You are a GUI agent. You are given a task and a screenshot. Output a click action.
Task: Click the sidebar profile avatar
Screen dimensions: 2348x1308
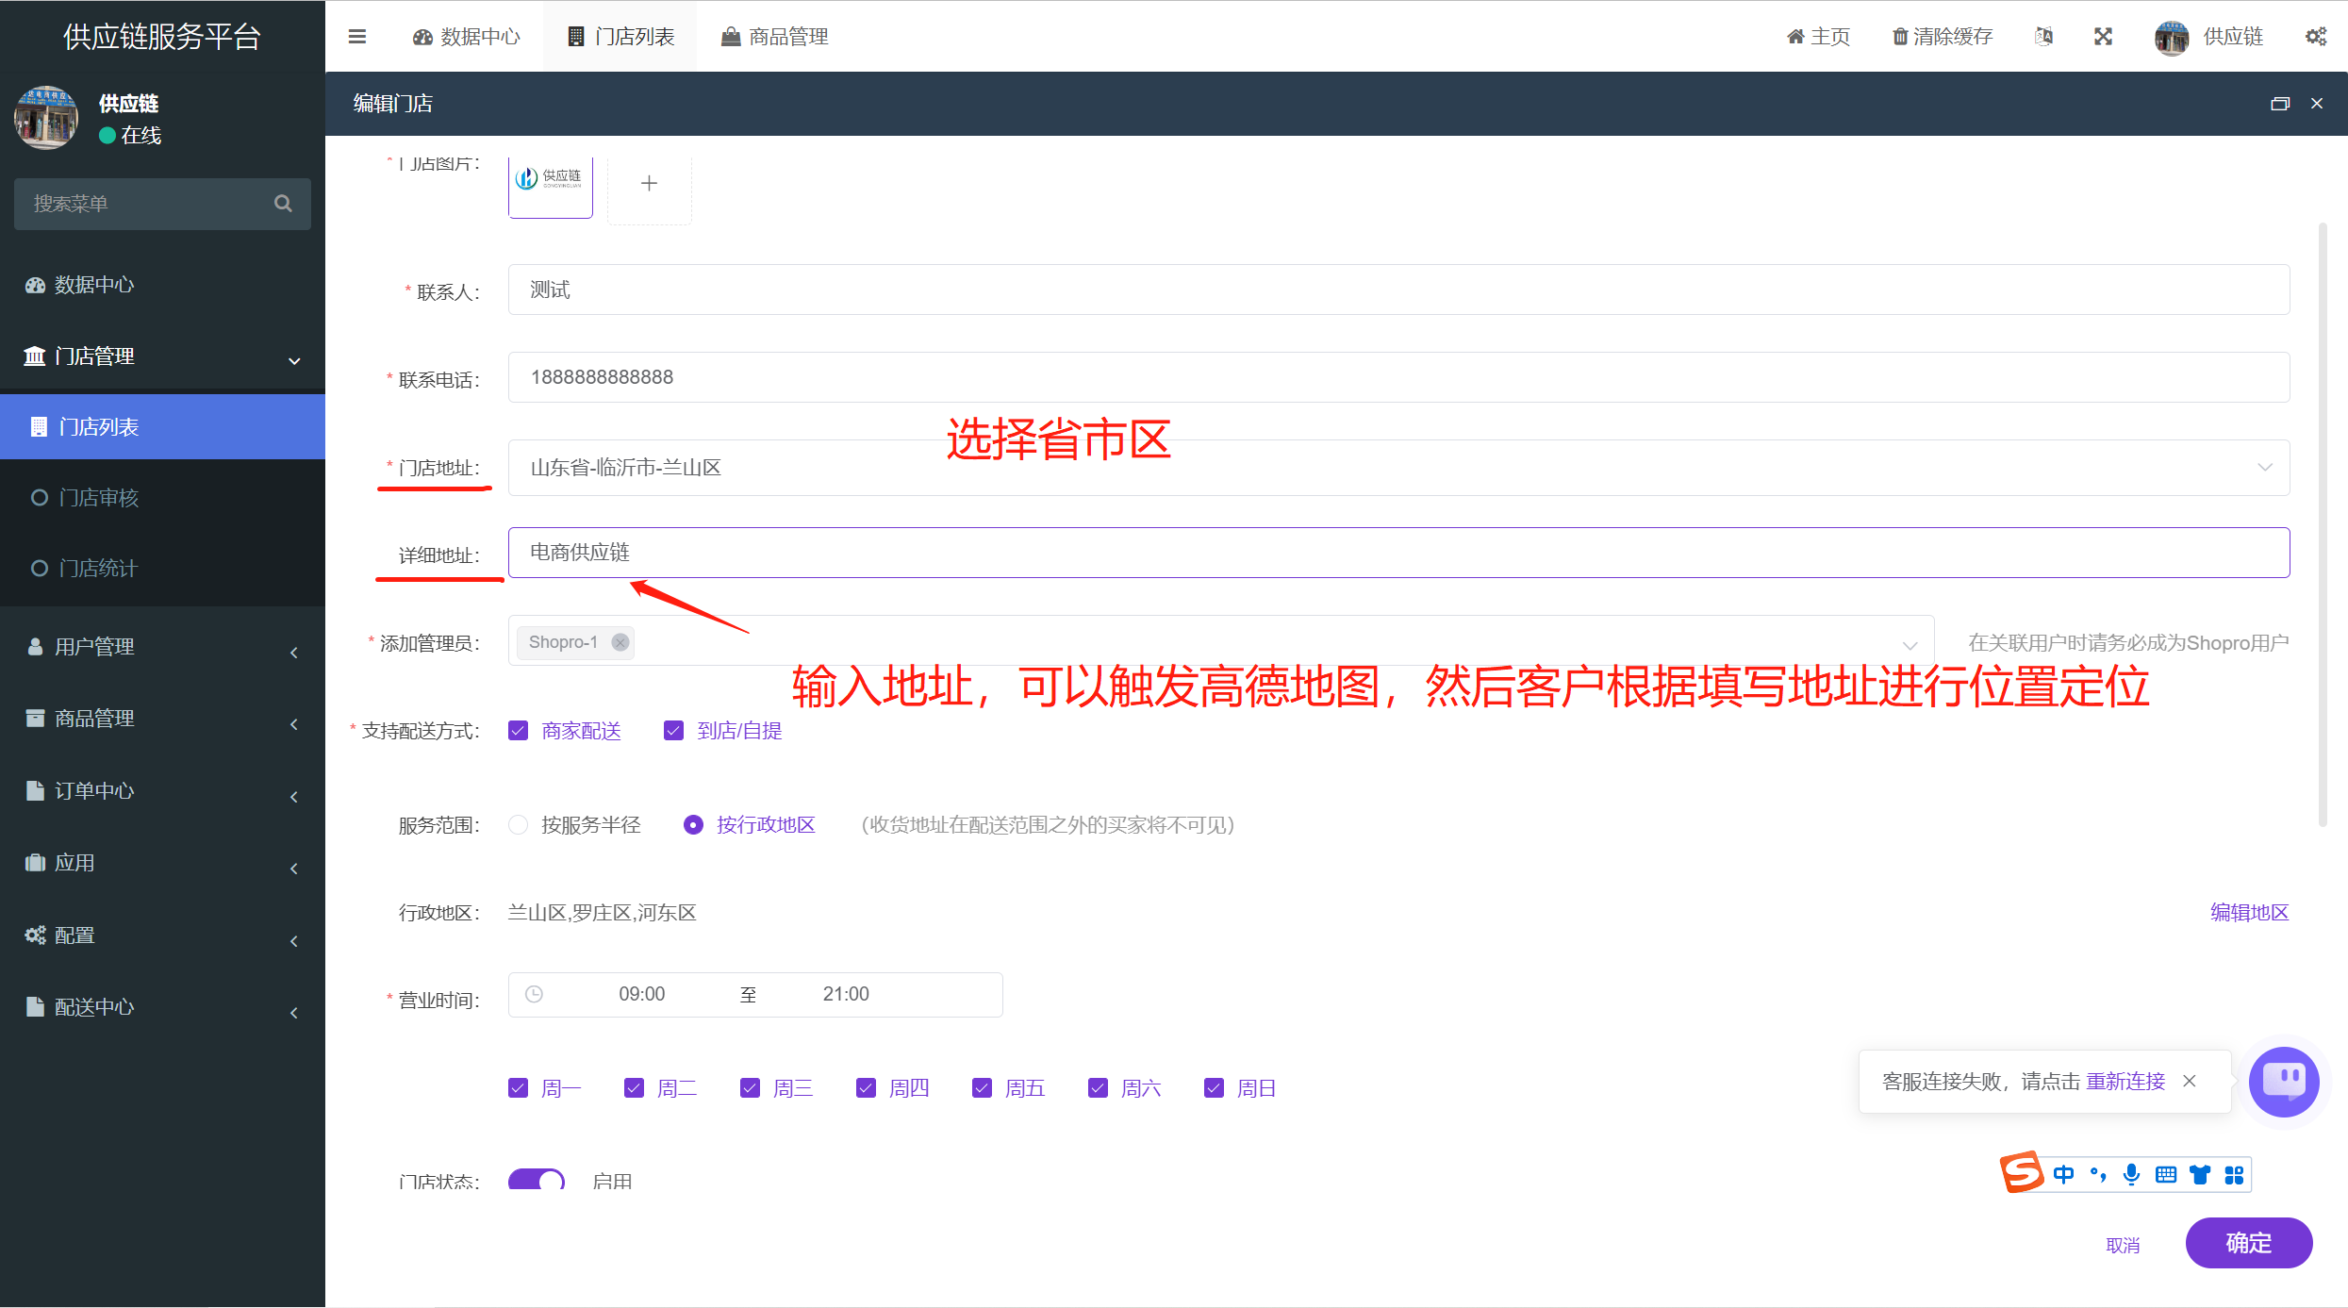coord(45,118)
